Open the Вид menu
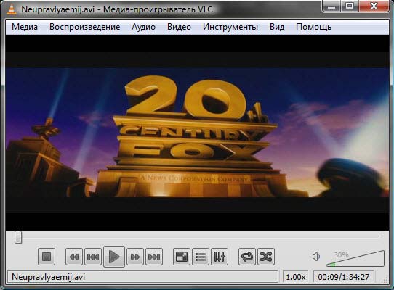 coord(277,27)
